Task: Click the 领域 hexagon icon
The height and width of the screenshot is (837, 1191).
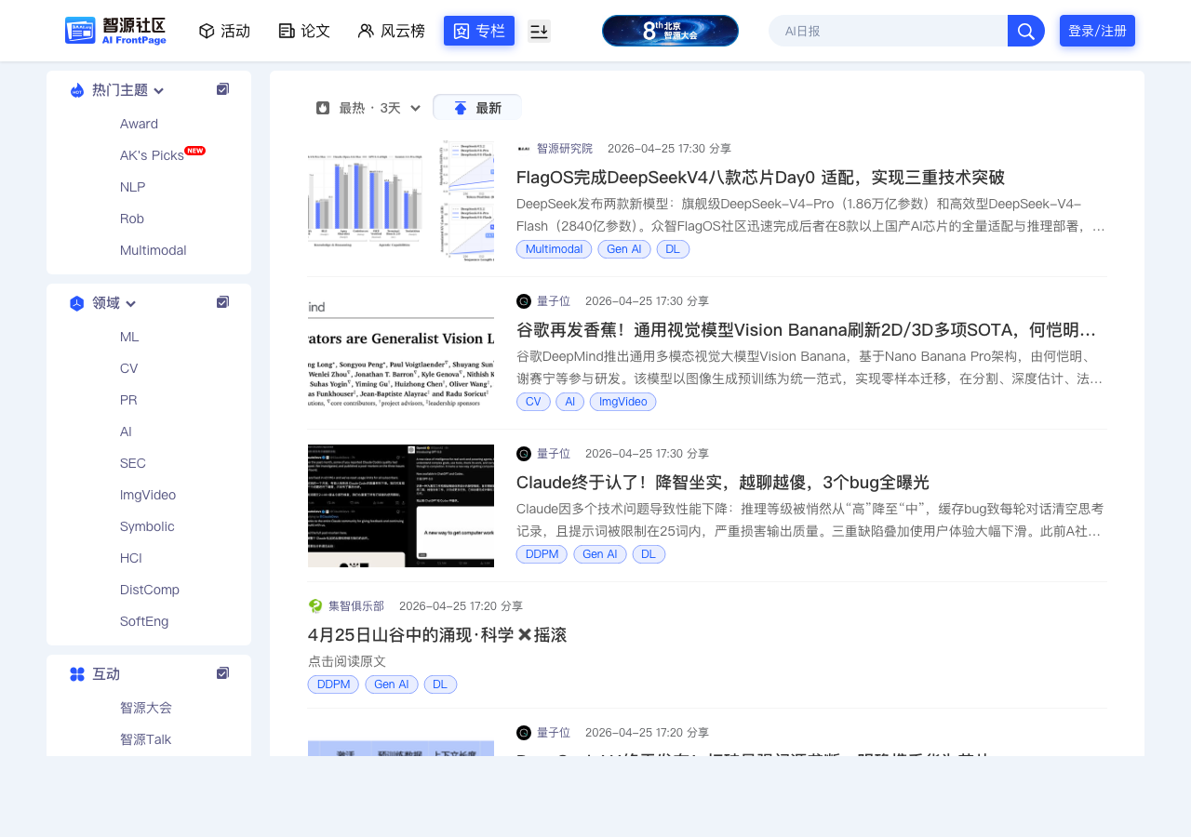Action: pyautogui.click(x=77, y=303)
